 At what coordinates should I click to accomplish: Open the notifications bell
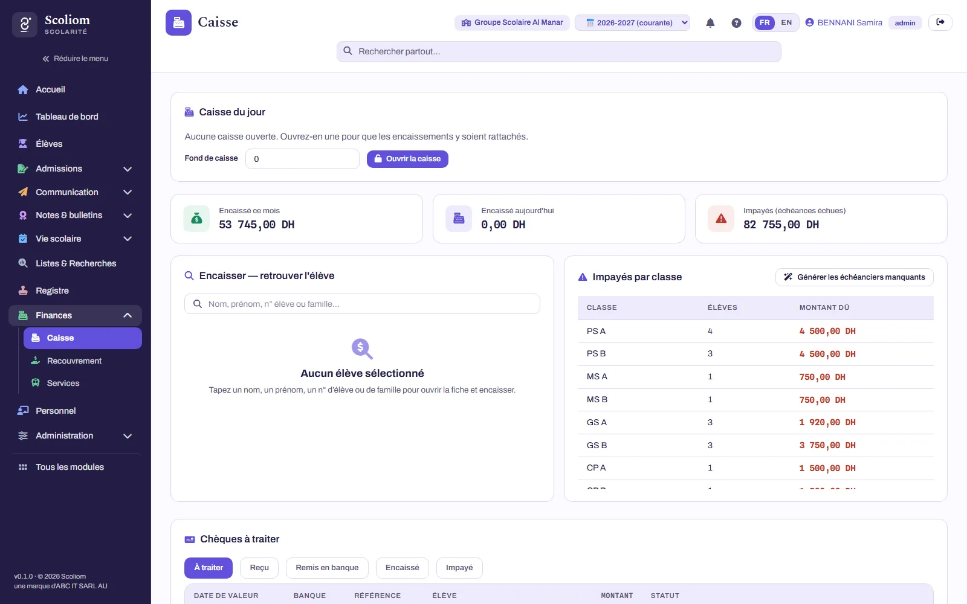click(710, 23)
